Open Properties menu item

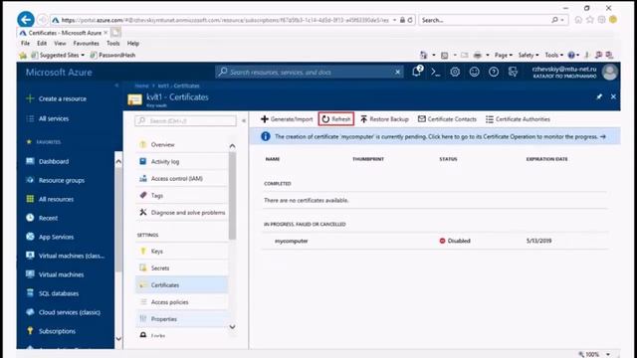point(181,319)
